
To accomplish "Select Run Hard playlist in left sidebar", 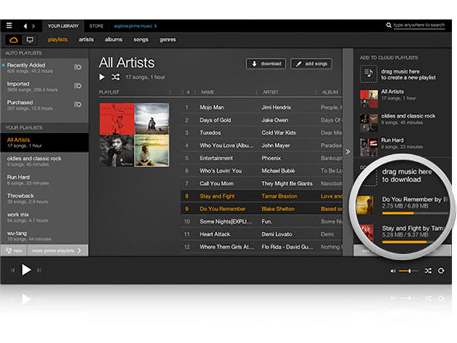I will [x=44, y=180].
